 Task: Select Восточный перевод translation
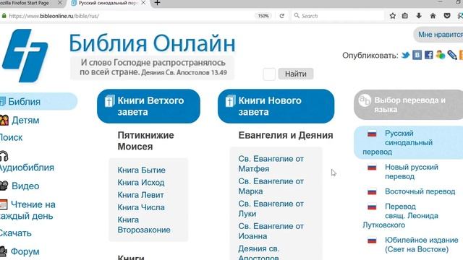tap(420, 191)
